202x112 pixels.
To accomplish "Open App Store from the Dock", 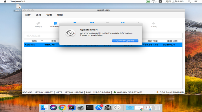I will pyautogui.click(x=99, y=107).
